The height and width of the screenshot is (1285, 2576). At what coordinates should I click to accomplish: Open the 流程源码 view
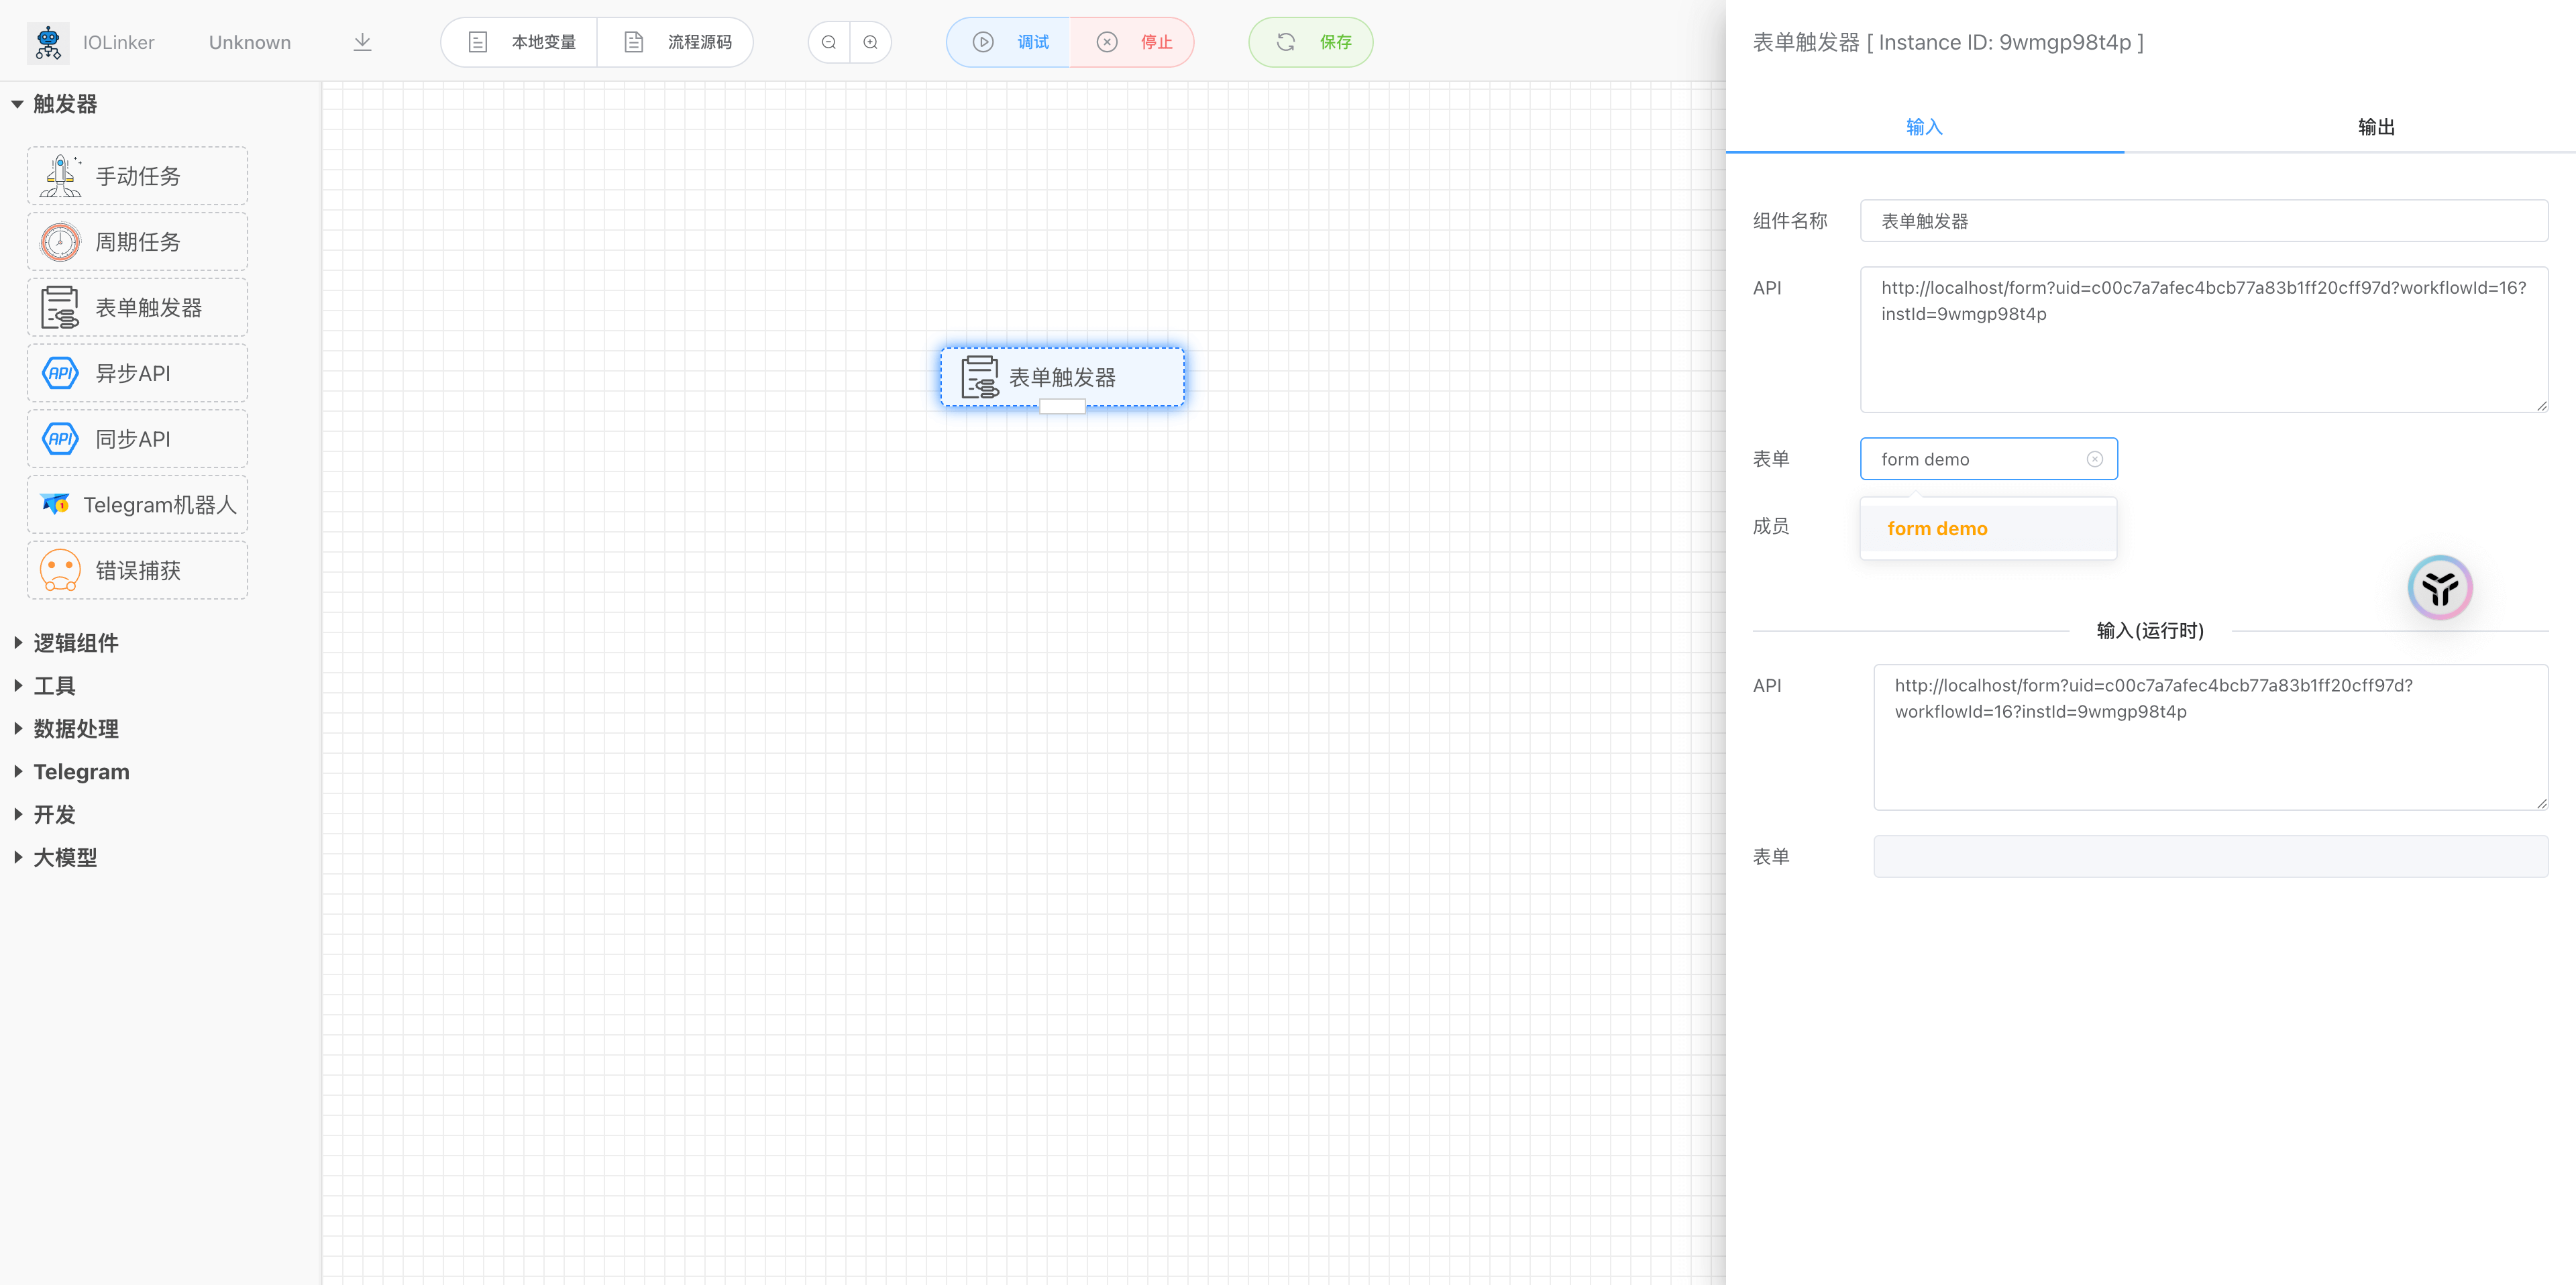point(676,42)
